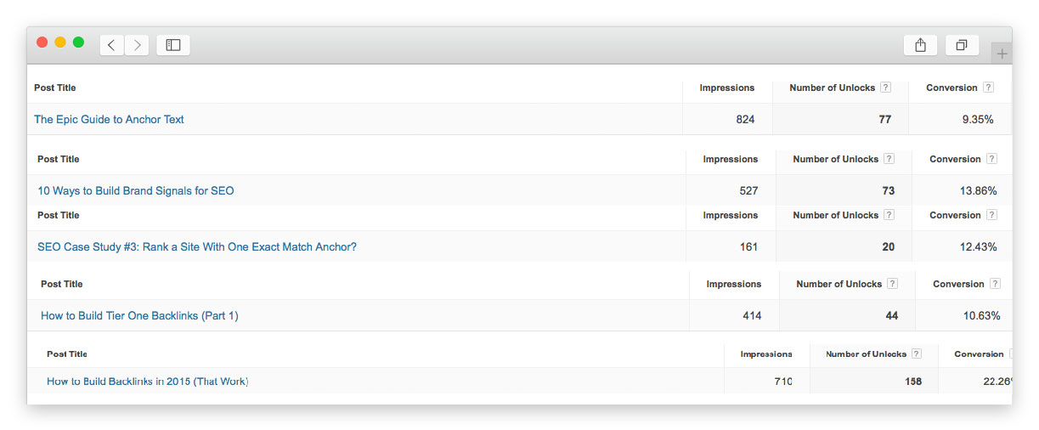The width and height of the screenshot is (1039, 430).
Task: Open How to Build Tier One Backlinks link
Action: pos(139,316)
